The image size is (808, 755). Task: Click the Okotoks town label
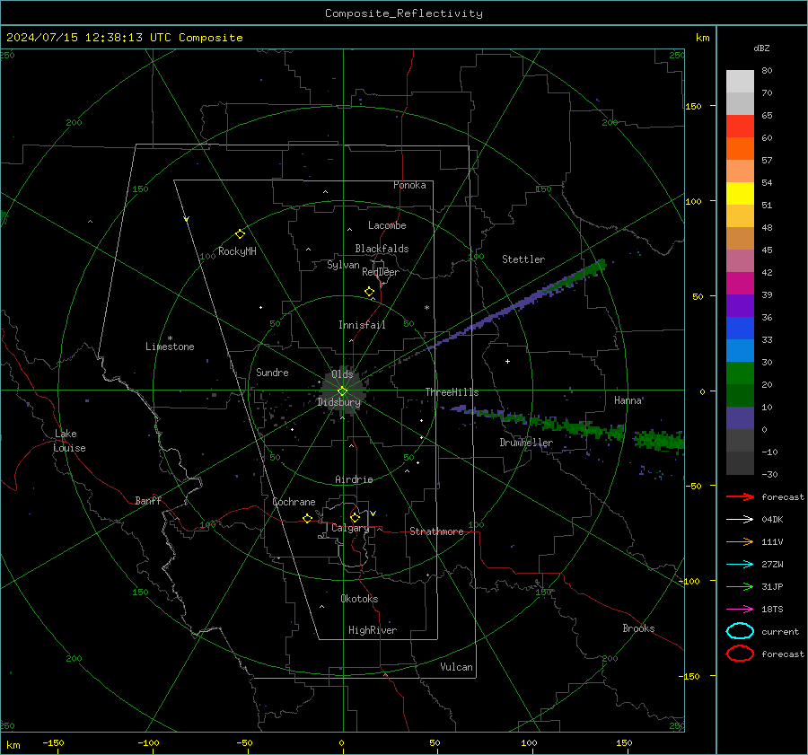point(359,599)
